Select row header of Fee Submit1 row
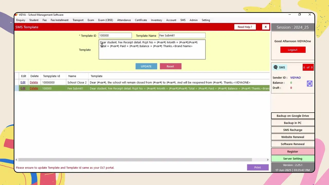The image size is (329, 185). [x=17, y=88]
